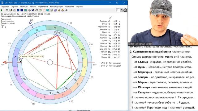Open the Экраны menu
Image resolution: width=198 pixels, height=111 pixels.
[x=15, y=6]
